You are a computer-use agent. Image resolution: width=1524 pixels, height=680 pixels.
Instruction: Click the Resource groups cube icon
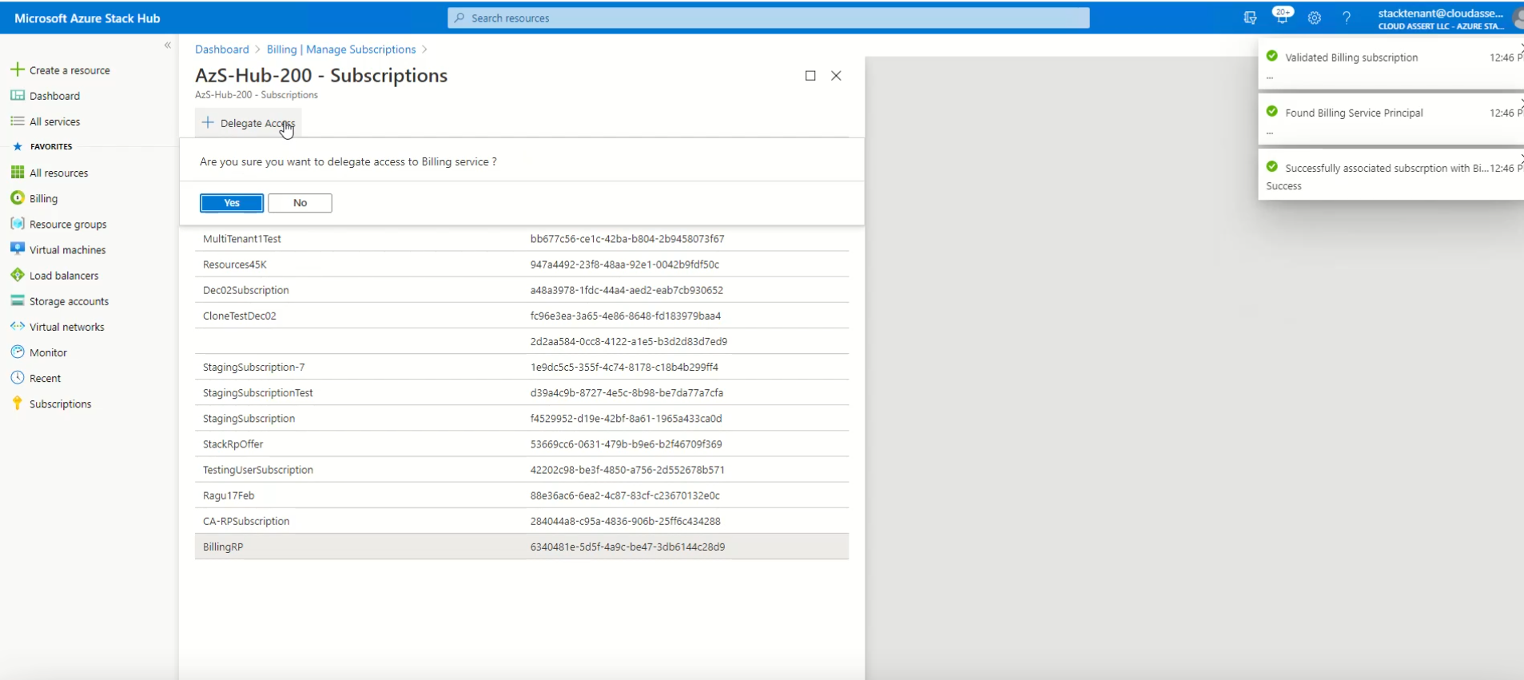(17, 223)
